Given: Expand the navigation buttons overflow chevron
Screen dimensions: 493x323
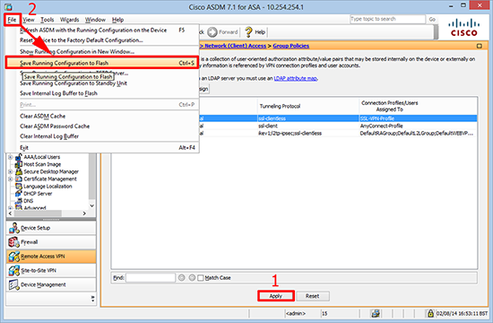Looking at the screenshot, I should (x=92, y=298).
